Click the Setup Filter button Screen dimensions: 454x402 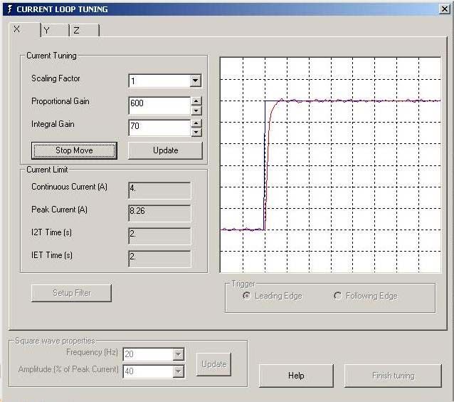[71, 293]
